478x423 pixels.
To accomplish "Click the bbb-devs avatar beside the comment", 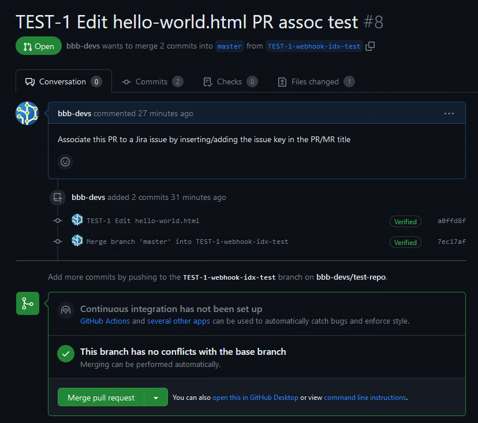I will (27, 113).
